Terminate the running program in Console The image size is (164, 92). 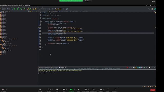pyautogui.click(x=128, y=67)
